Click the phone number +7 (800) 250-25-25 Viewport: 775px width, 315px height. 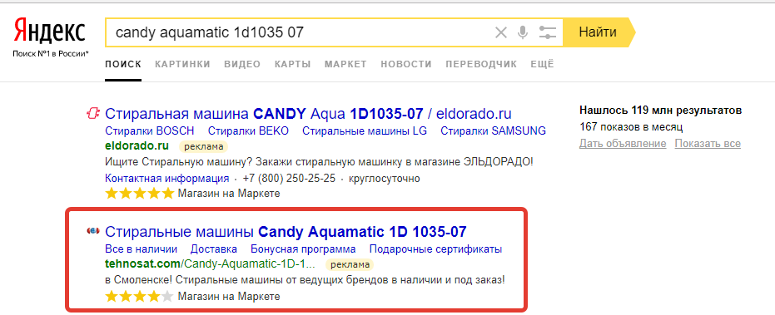coord(289,178)
